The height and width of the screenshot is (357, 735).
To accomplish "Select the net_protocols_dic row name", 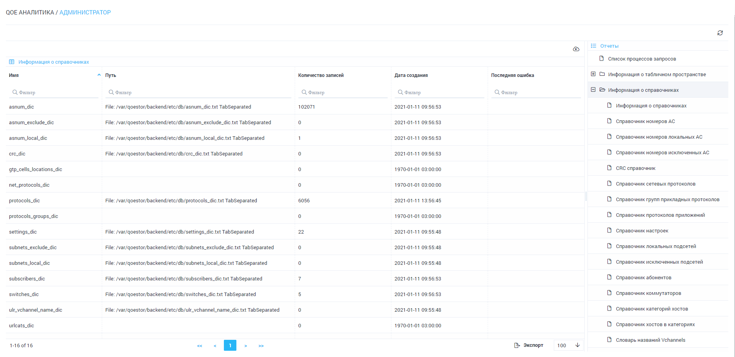I will click(x=29, y=185).
